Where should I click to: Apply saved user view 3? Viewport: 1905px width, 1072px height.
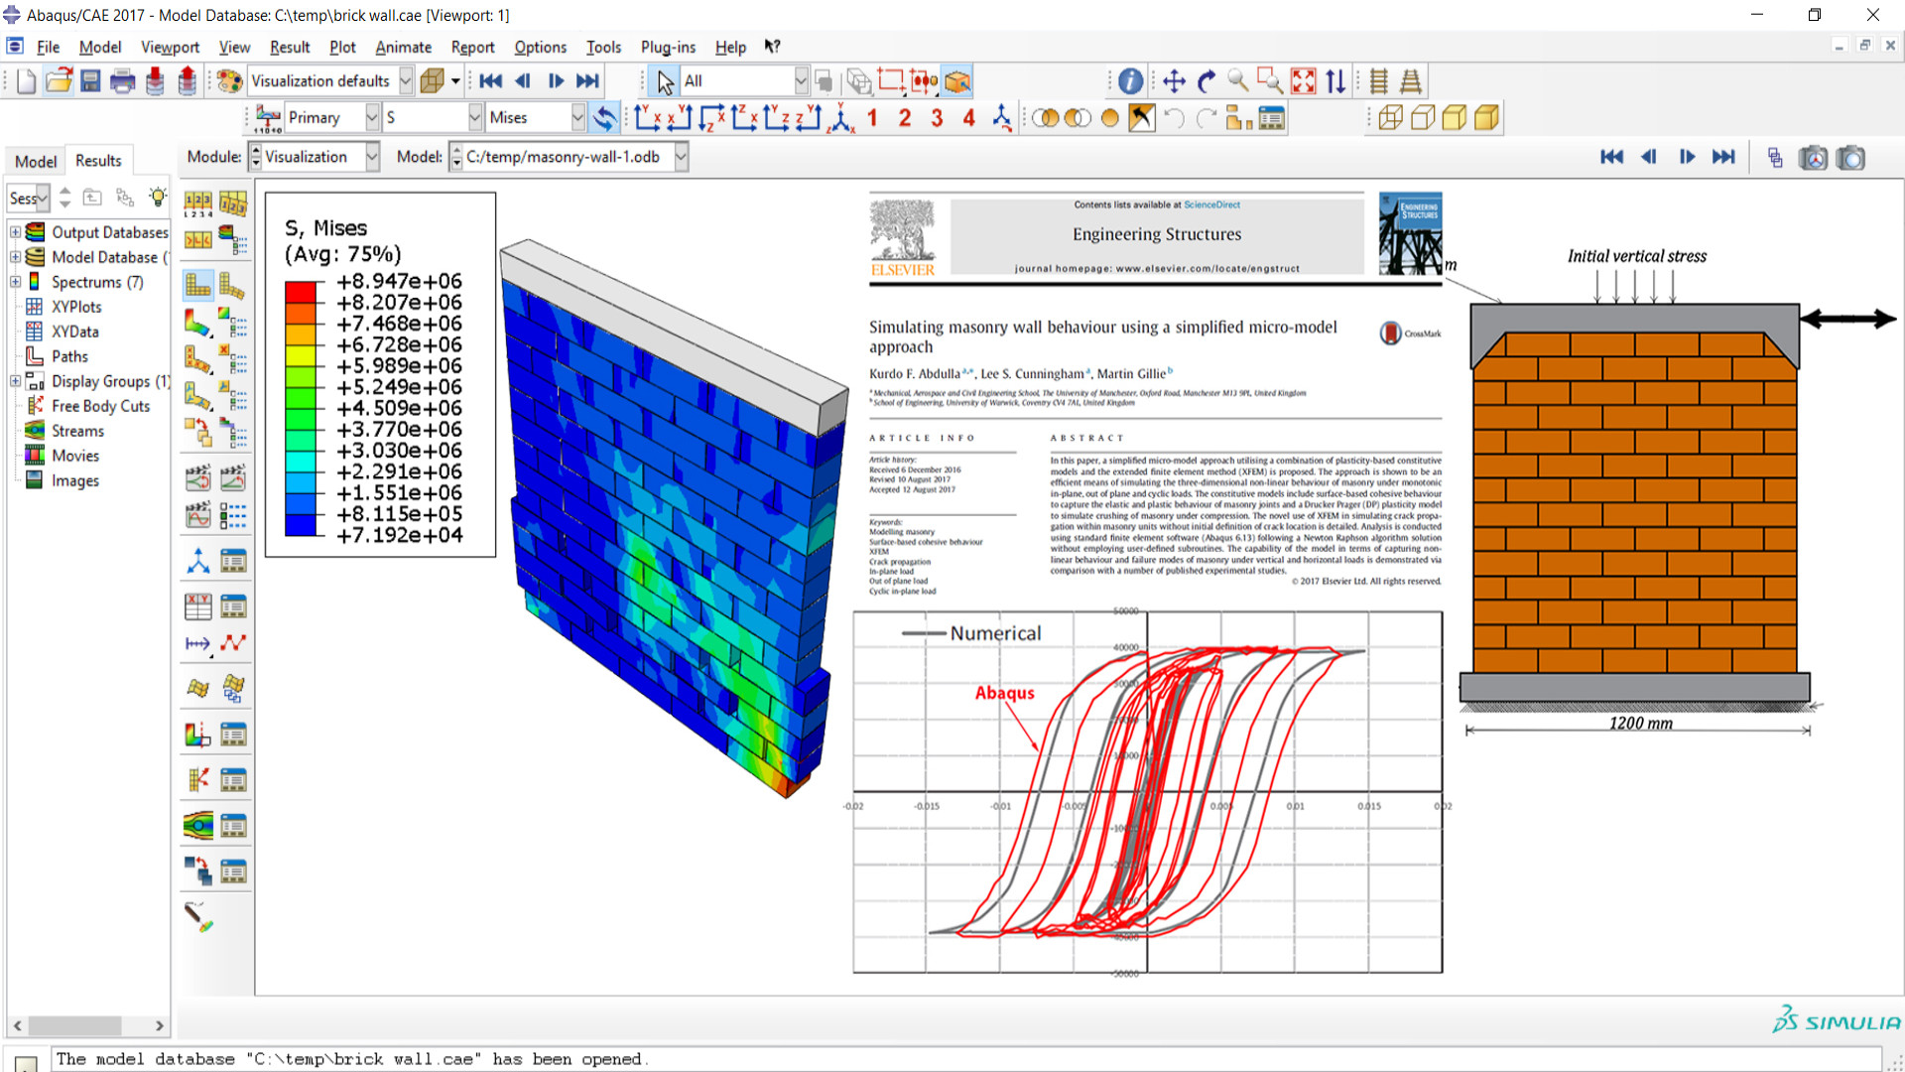(937, 118)
